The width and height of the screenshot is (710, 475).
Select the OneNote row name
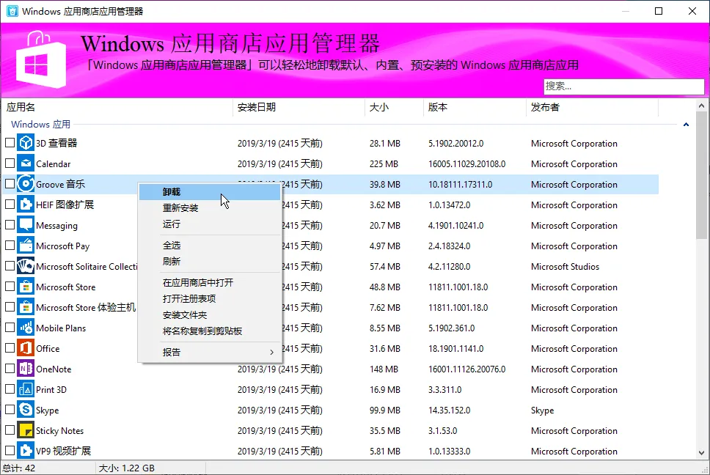(x=54, y=369)
